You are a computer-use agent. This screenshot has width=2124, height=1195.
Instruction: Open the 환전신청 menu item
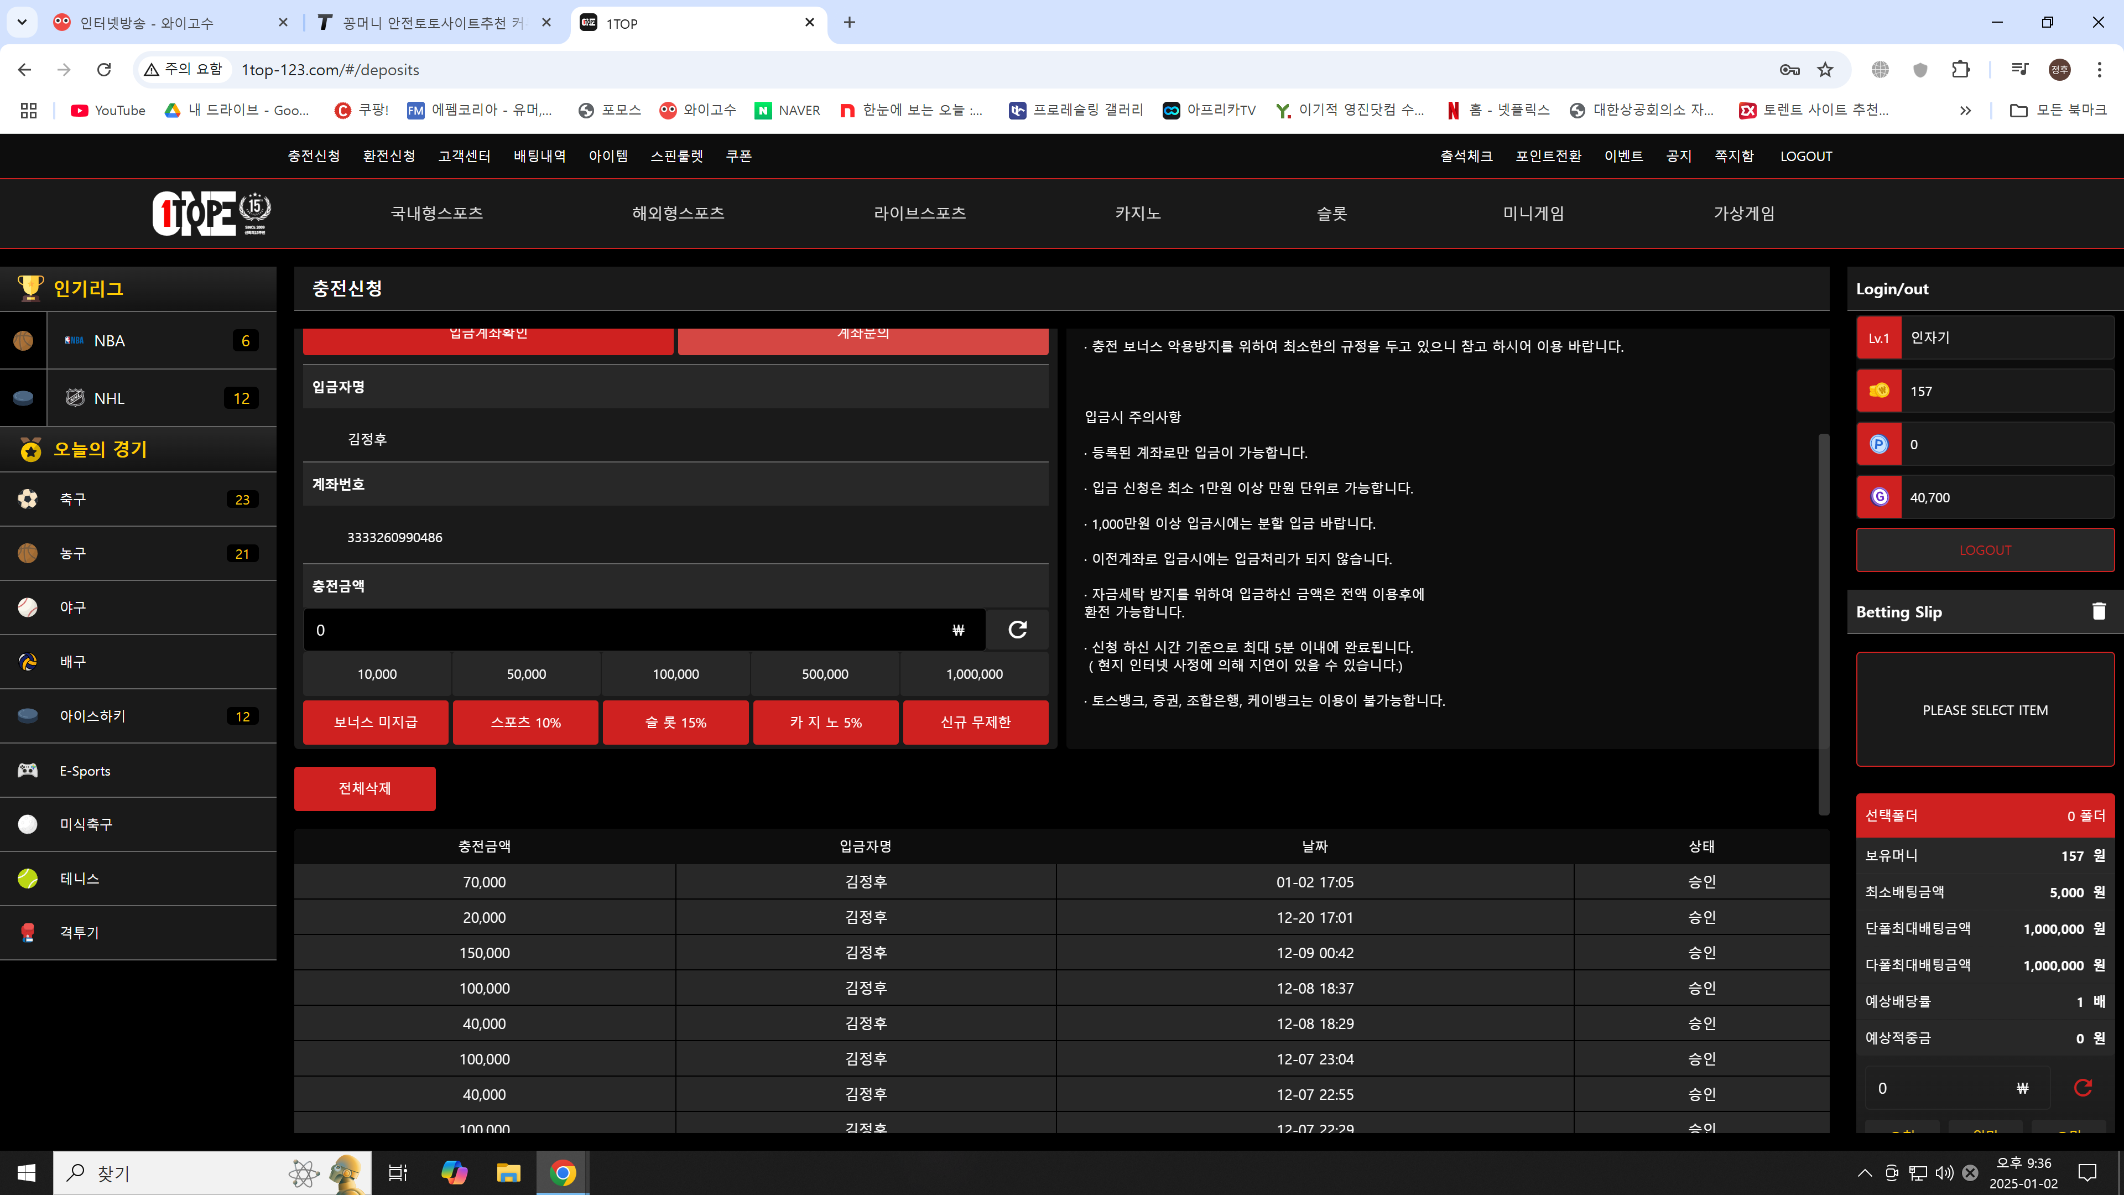coord(388,156)
